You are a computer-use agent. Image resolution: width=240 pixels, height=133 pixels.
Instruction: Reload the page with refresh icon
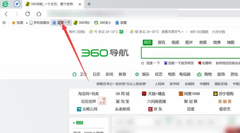(28, 14)
